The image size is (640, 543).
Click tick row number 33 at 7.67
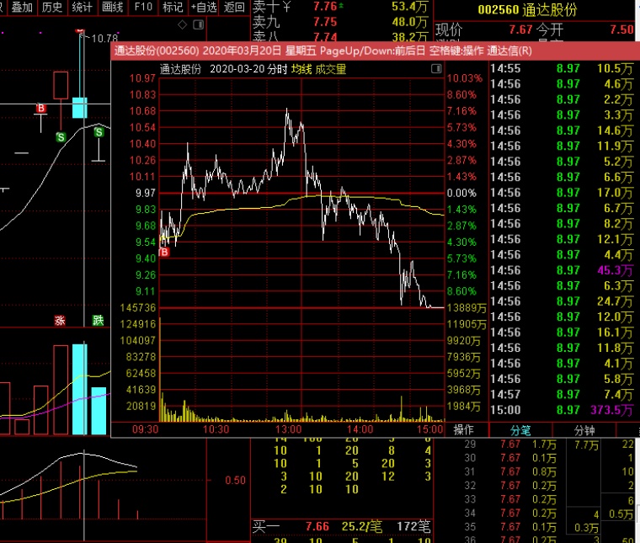pyautogui.click(x=510, y=499)
